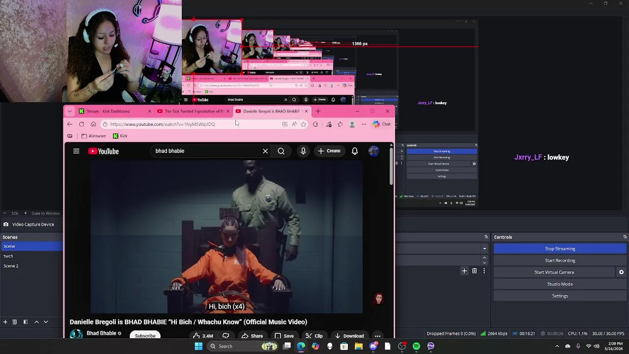Open Virtual Camera settings gear in OBS
The height and width of the screenshot is (354, 629).
pos(621,272)
